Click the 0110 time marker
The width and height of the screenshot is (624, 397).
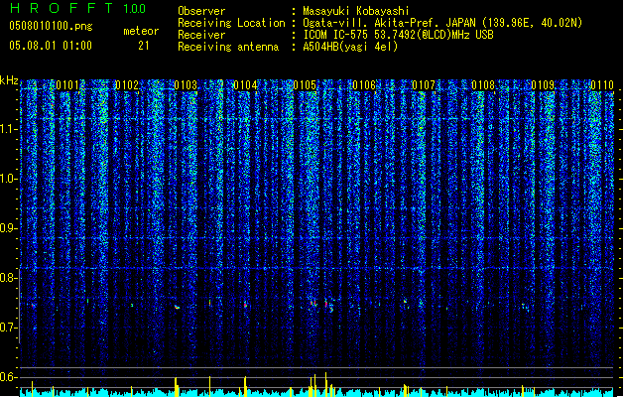(x=602, y=85)
